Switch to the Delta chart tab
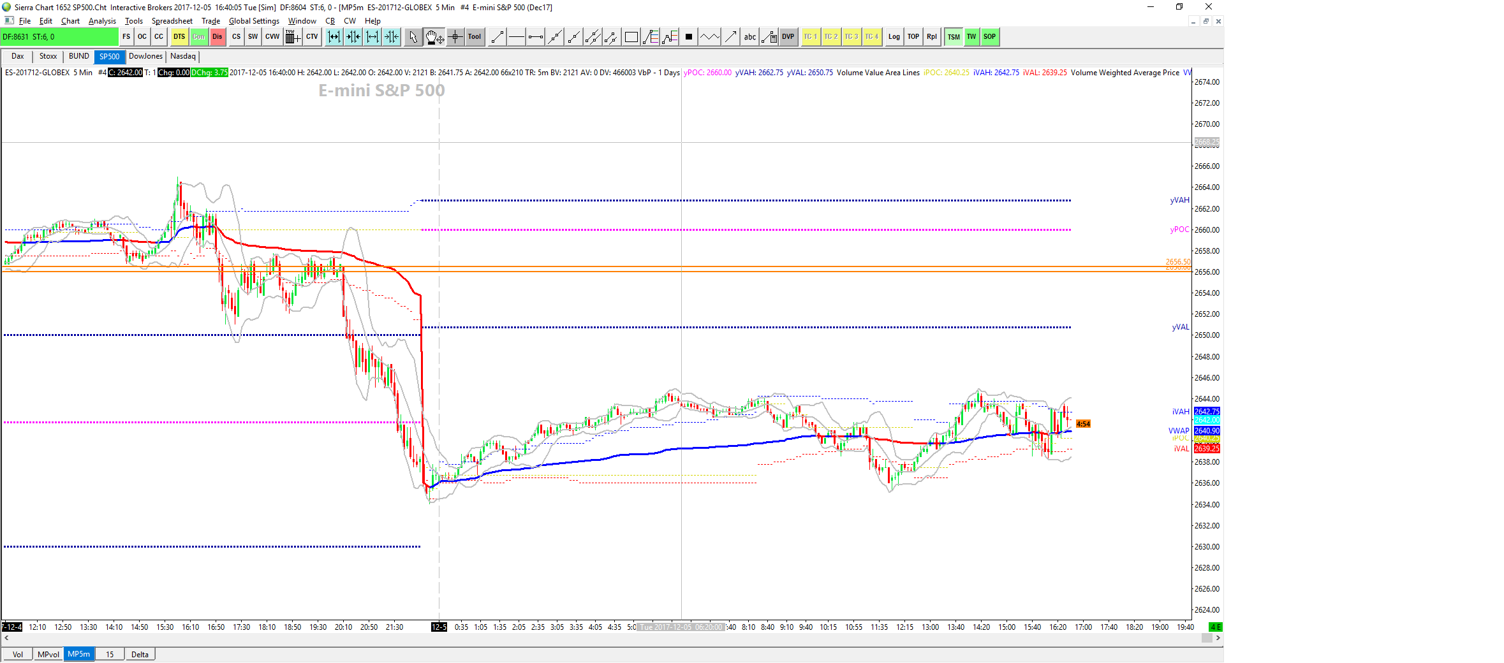Viewport: 1504px width, 663px height. coord(140,655)
